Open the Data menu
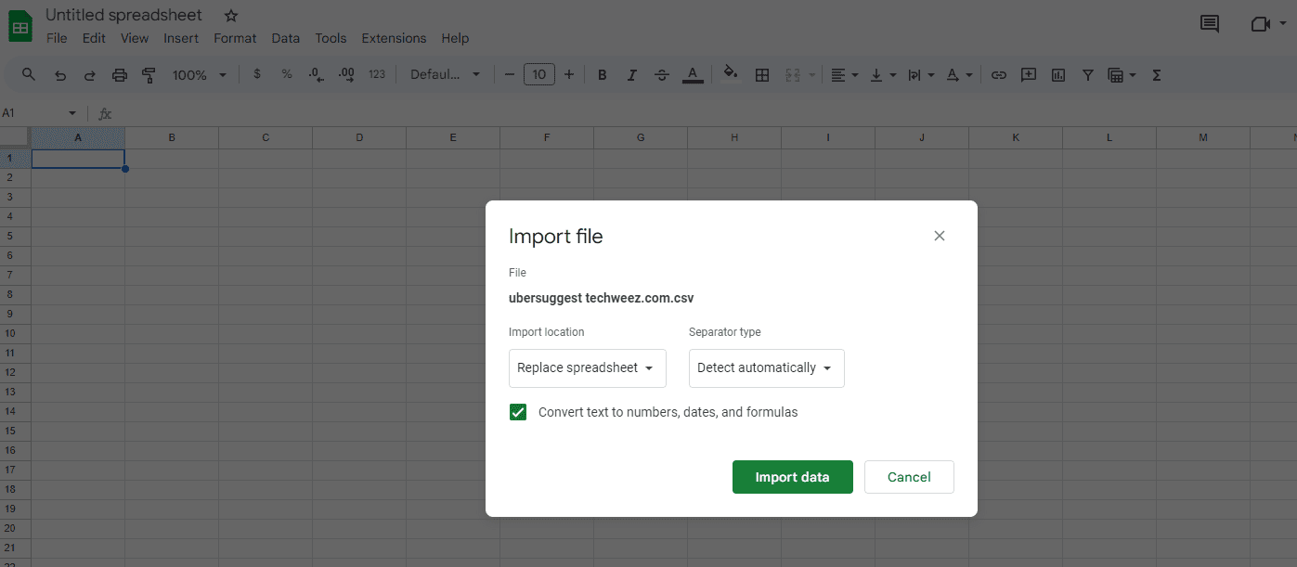1297x567 pixels. (286, 38)
